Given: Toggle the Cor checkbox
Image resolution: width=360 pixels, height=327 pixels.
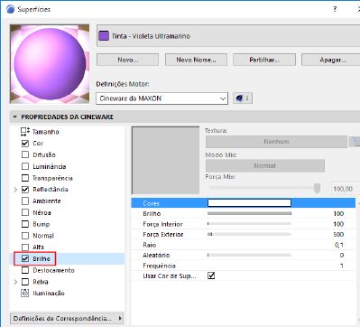Looking at the screenshot, I should click(25, 144).
